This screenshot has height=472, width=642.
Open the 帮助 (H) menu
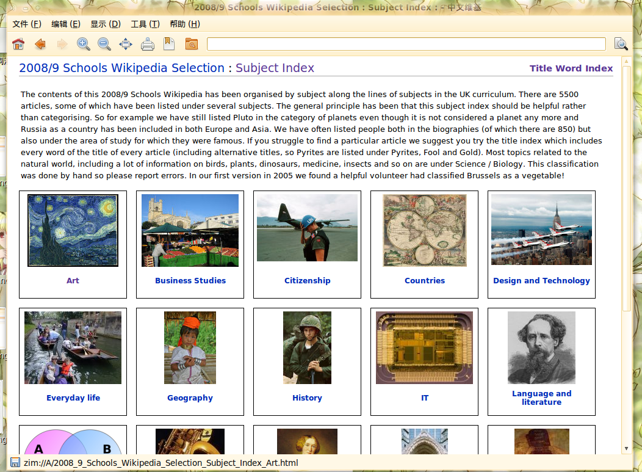click(185, 24)
